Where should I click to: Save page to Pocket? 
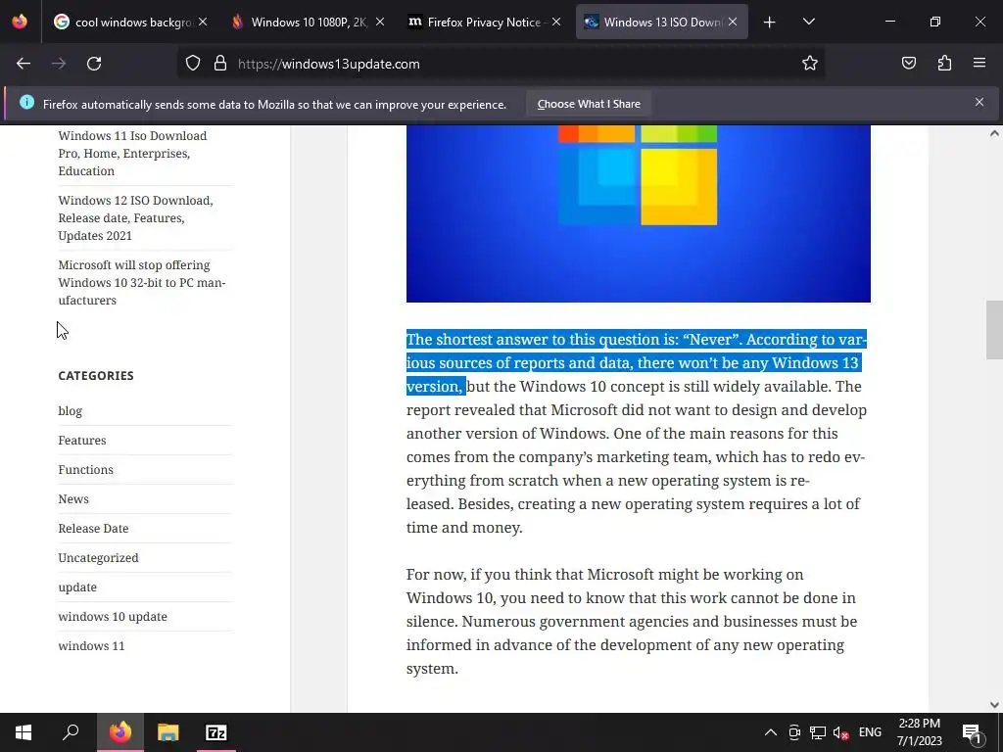pos(908,64)
